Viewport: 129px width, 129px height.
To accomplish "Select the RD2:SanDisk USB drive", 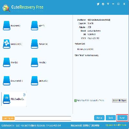I will 14,99.
